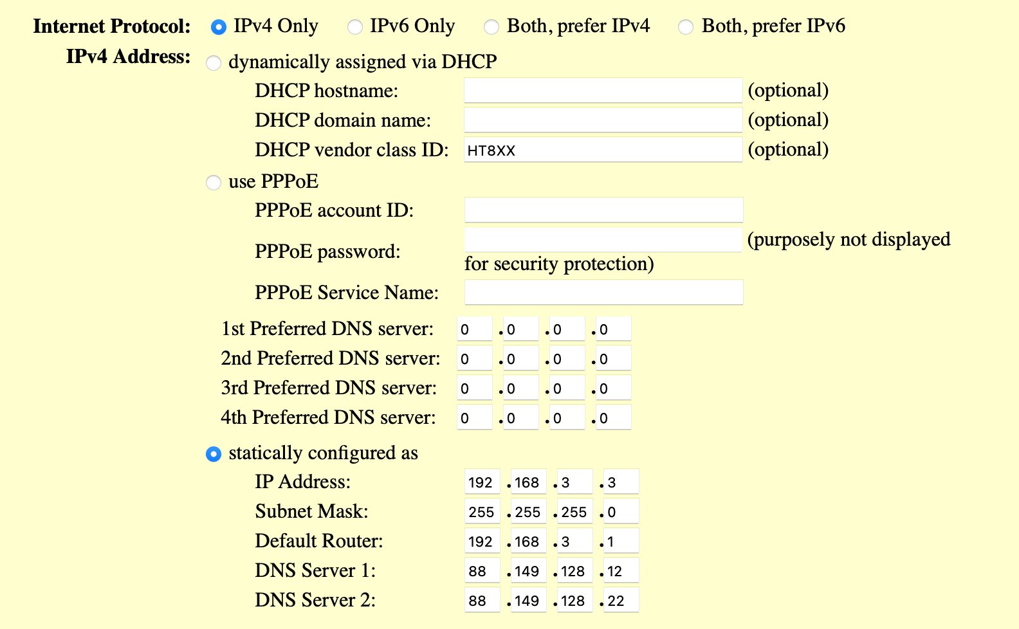Select the IPv6 Only protocol option
This screenshot has width=1019, height=629.
354,27
